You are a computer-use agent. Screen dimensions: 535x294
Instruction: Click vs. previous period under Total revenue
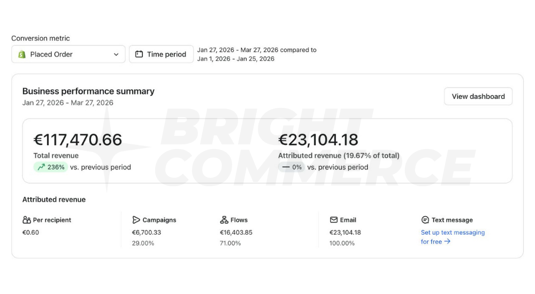101,167
